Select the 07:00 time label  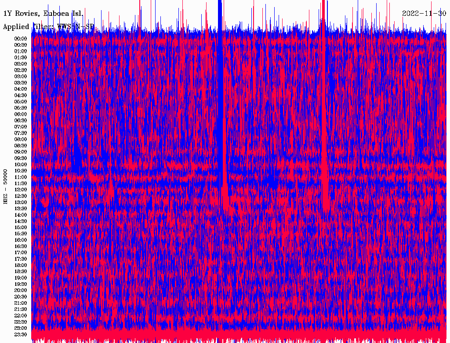point(21,127)
